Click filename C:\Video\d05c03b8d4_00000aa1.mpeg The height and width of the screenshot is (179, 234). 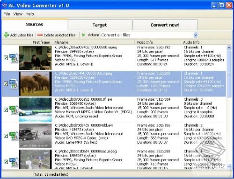(86, 151)
